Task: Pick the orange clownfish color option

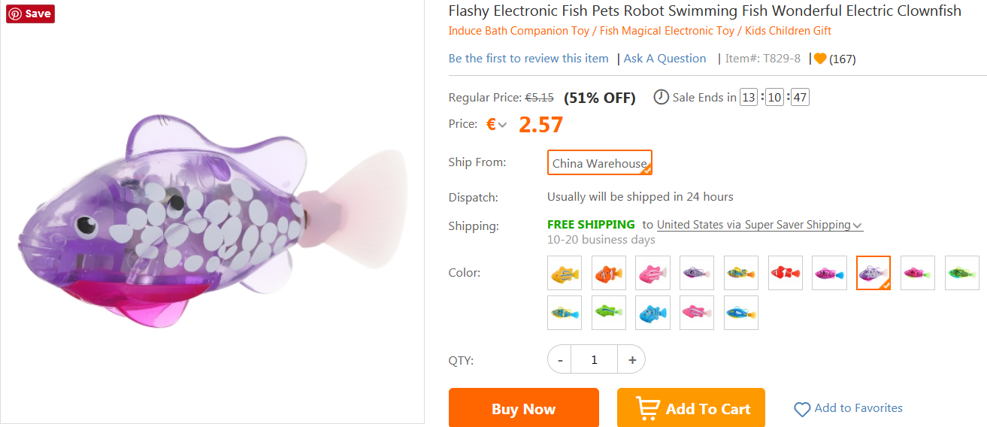Action: point(609,273)
